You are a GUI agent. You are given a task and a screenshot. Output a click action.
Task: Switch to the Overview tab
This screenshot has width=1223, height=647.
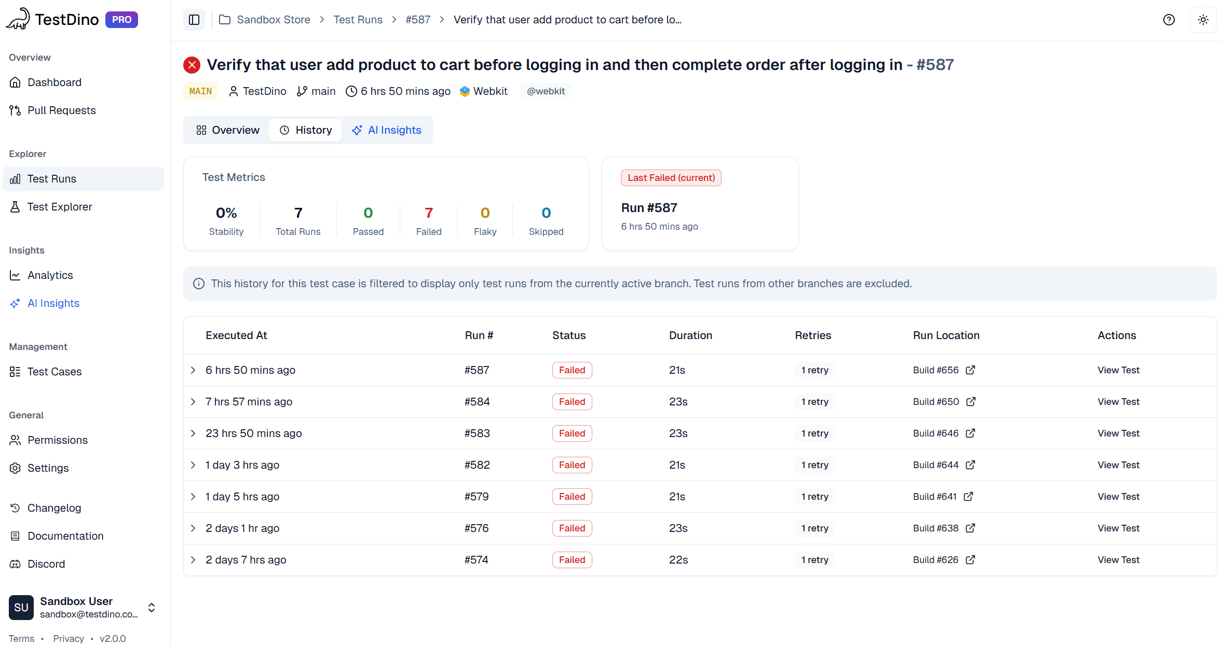228,130
